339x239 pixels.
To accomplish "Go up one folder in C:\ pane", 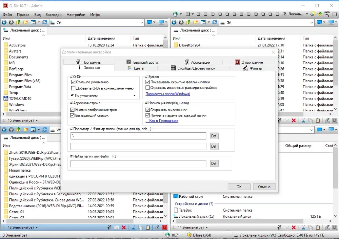I will 18,22.
